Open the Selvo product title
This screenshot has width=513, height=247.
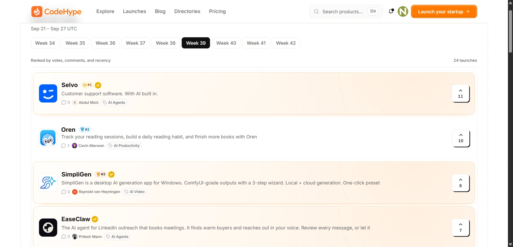69,85
